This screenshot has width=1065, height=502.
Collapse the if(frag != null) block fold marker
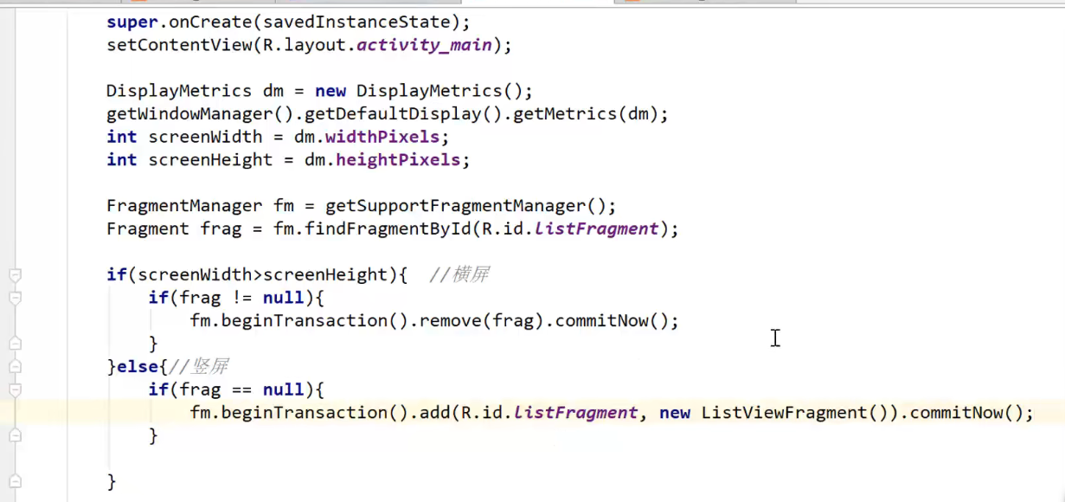15,298
